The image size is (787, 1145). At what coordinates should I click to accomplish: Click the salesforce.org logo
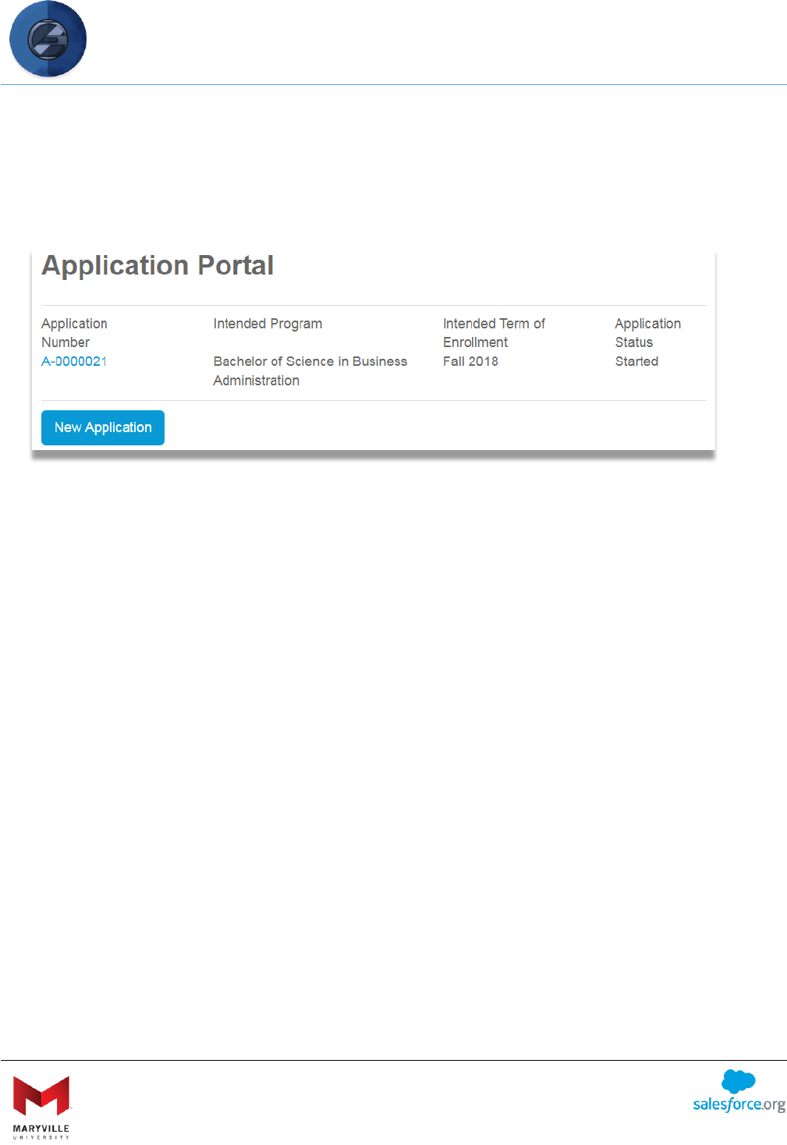(739, 1091)
